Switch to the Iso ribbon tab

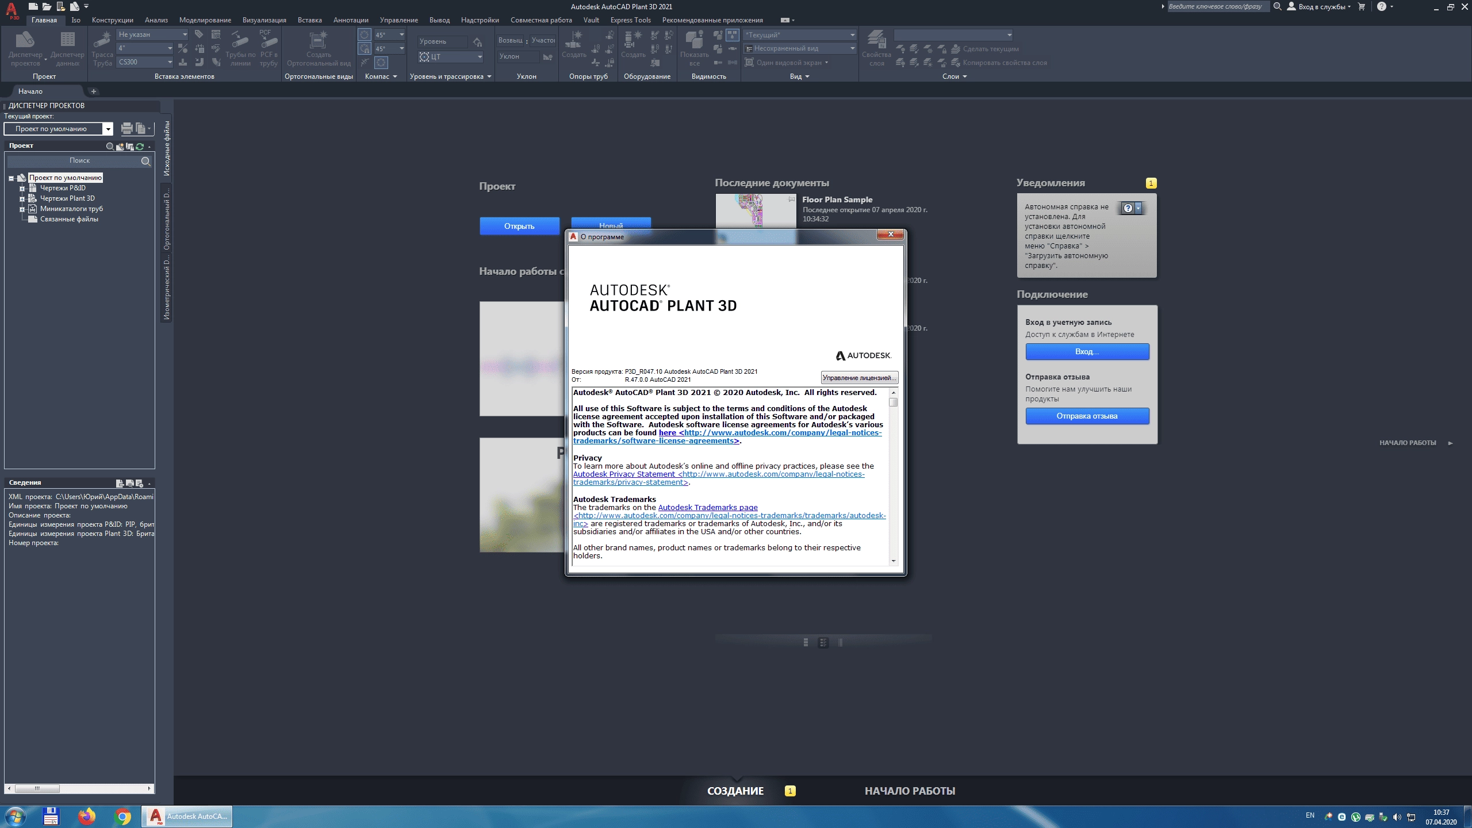click(75, 20)
